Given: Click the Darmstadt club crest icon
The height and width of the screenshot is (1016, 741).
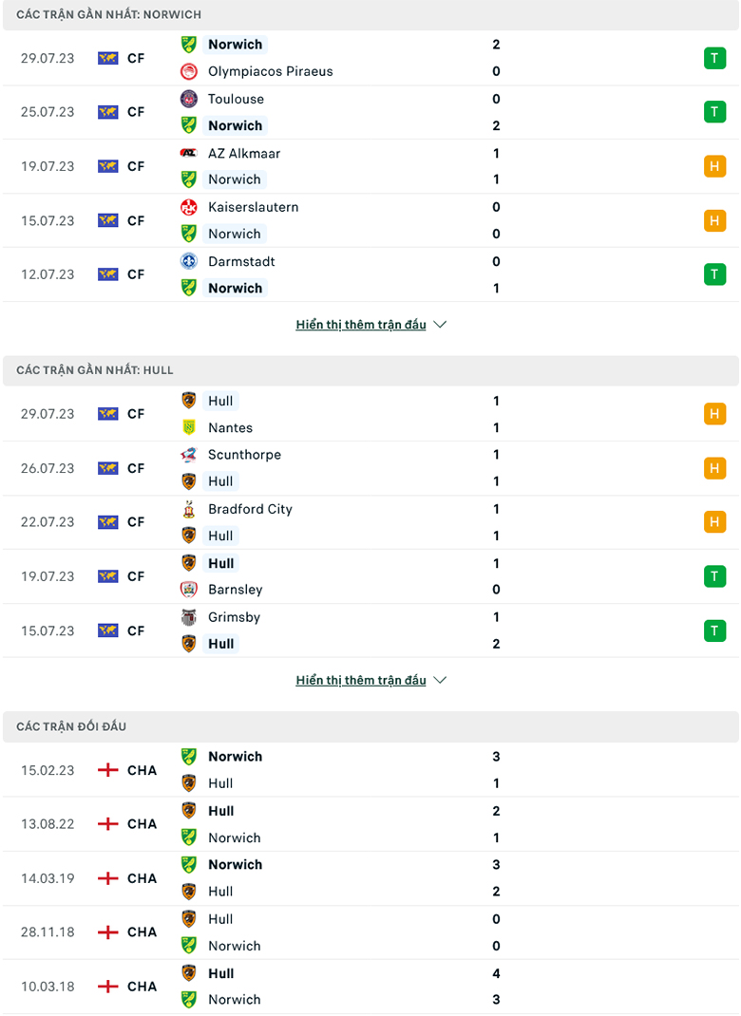Looking at the screenshot, I should pos(188,261).
